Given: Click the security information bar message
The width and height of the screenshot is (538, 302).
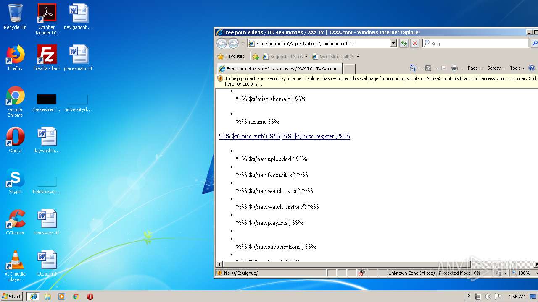Looking at the screenshot, I should (377, 81).
